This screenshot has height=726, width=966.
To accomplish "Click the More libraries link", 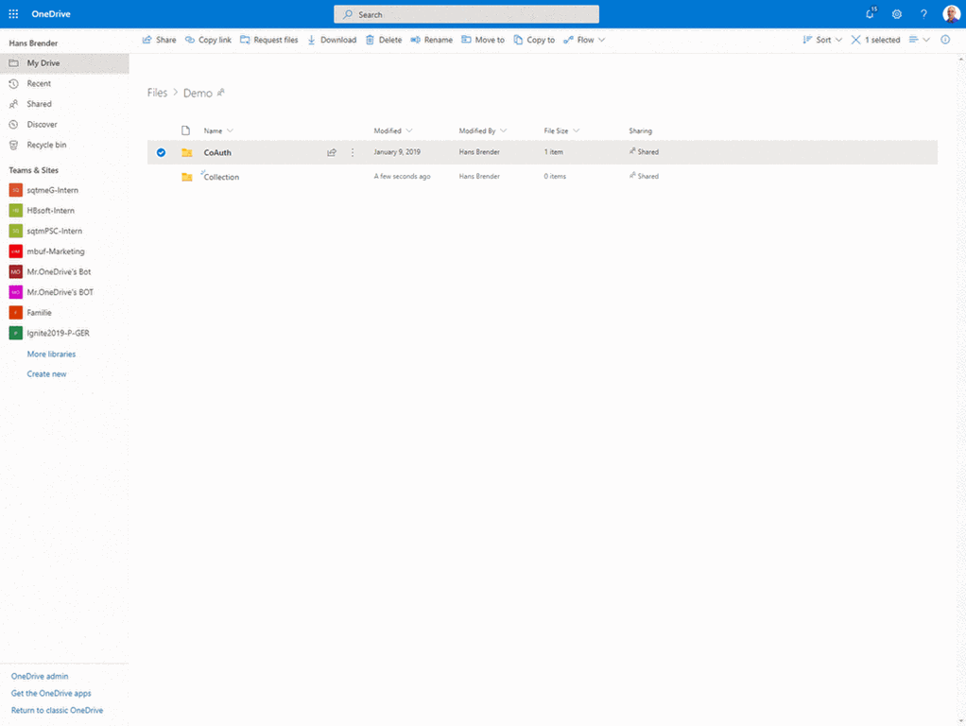I will pos(51,354).
